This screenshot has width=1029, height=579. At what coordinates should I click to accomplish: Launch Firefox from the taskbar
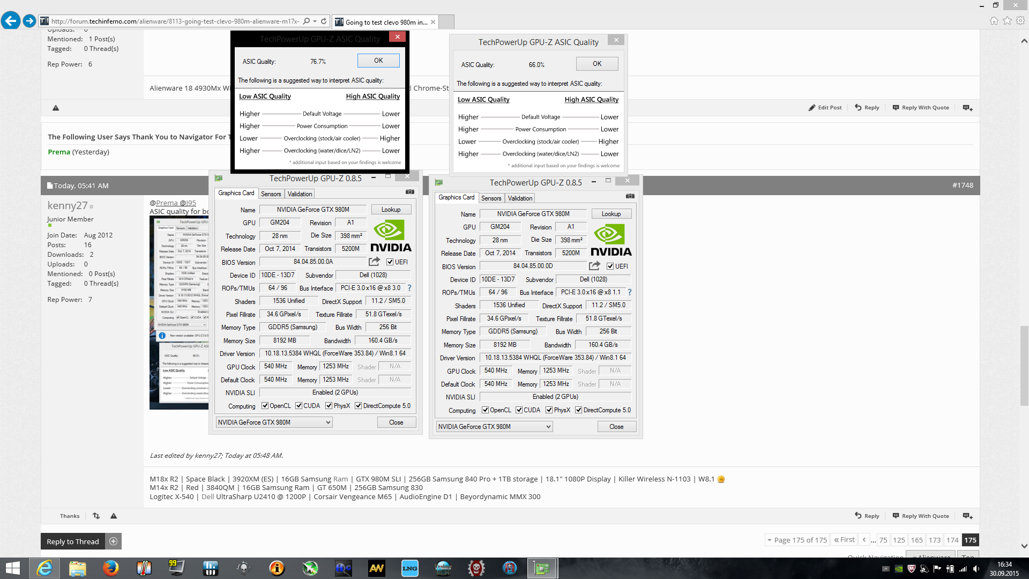click(x=110, y=568)
